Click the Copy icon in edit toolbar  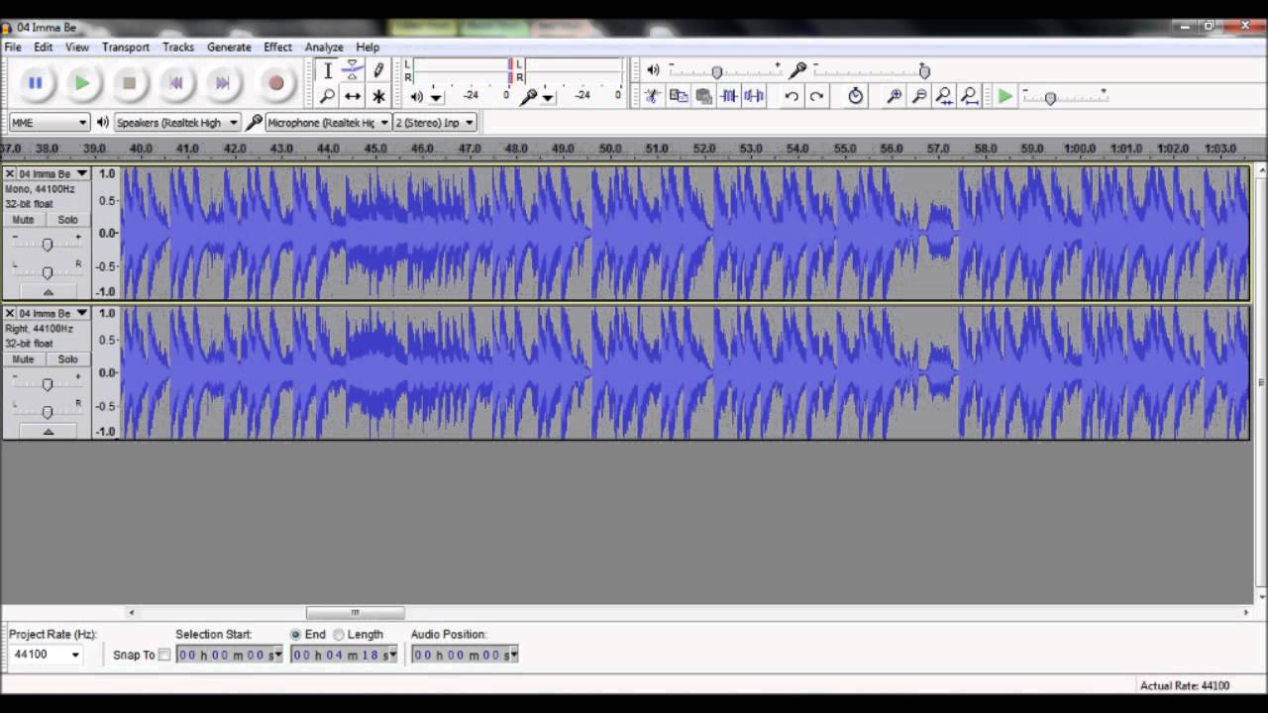pos(679,96)
